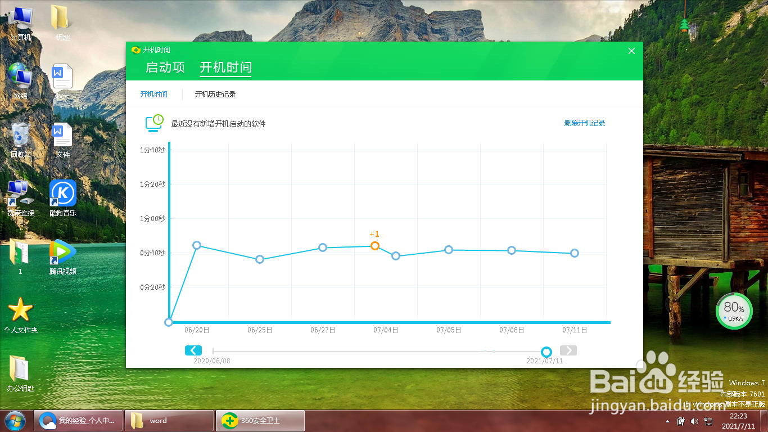Switch to the 启动项 tab
Viewport: 768px width, 432px height.
tap(165, 67)
